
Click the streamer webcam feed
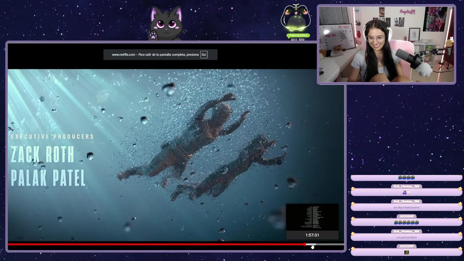[386, 45]
